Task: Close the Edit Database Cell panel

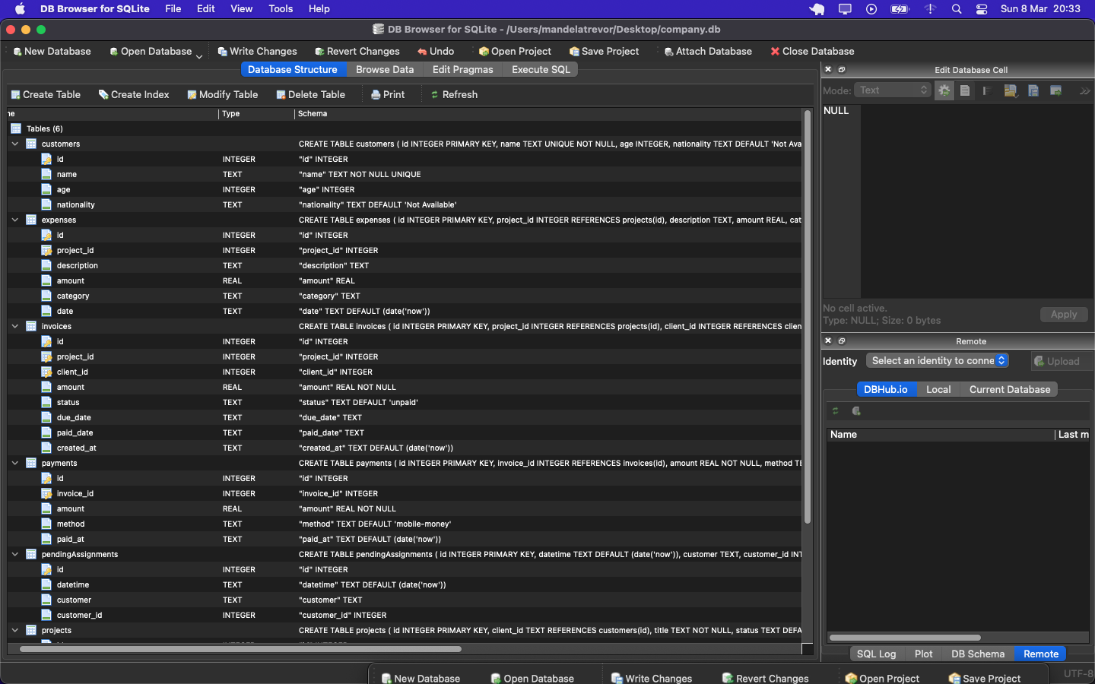Action: [x=828, y=69]
